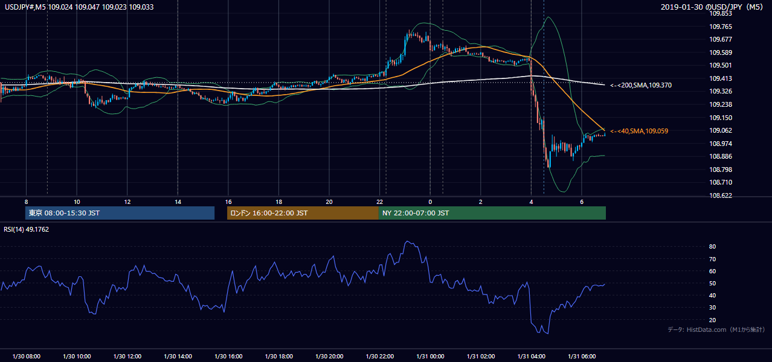The image size is (772, 362).
Task: Click price axis value 108.622
Action: pos(720,195)
